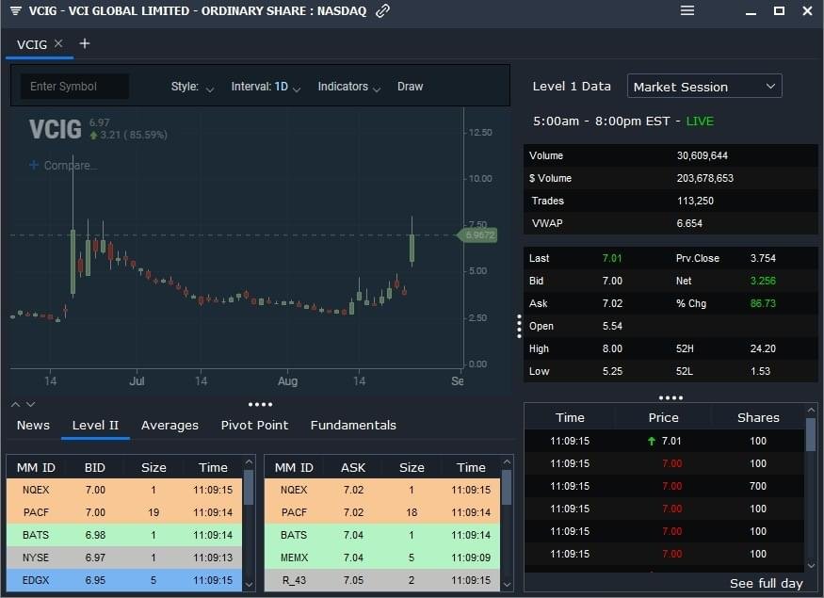The height and width of the screenshot is (598, 824).
Task: Click the green up arrow trade at 7.01
Action: click(664, 441)
